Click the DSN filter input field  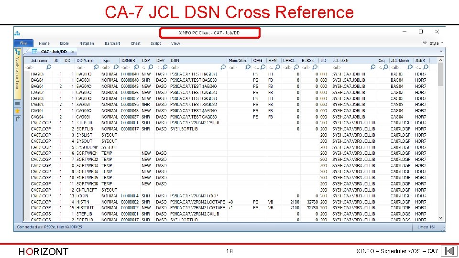point(195,67)
